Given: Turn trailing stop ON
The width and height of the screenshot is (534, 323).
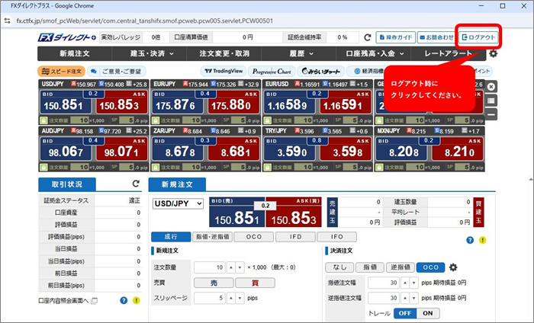Looking at the screenshot, I should [427, 313].
